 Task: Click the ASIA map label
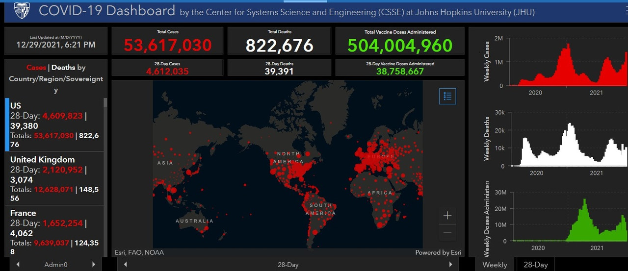165,163
